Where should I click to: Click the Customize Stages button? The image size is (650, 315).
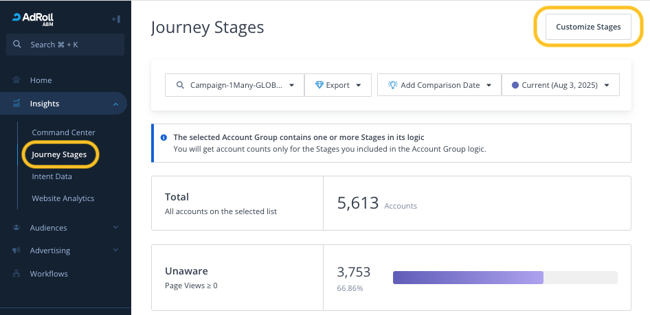pos(587,27)
